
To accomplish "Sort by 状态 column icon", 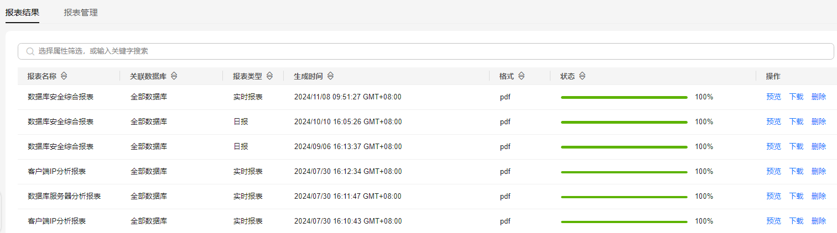I will coord(582,76).
